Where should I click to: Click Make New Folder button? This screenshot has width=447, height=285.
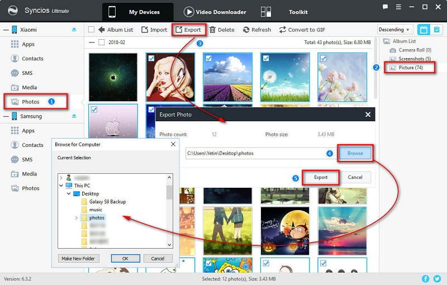point(78,259)
